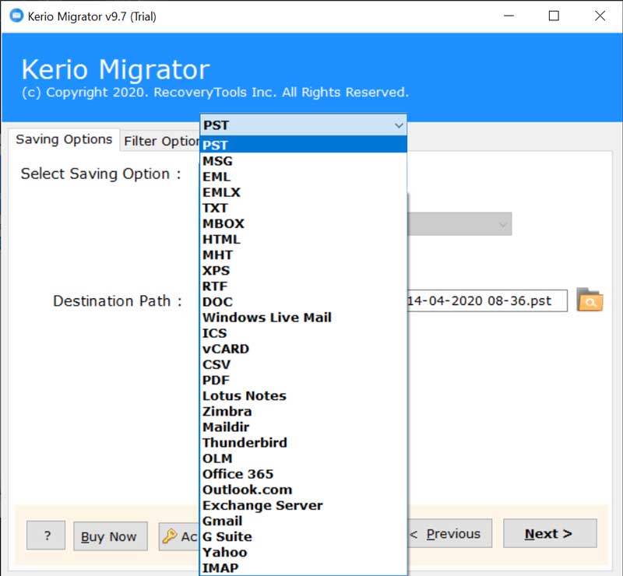Select Exchange Server option
The image size is (623, 576).
coord(304,505)
